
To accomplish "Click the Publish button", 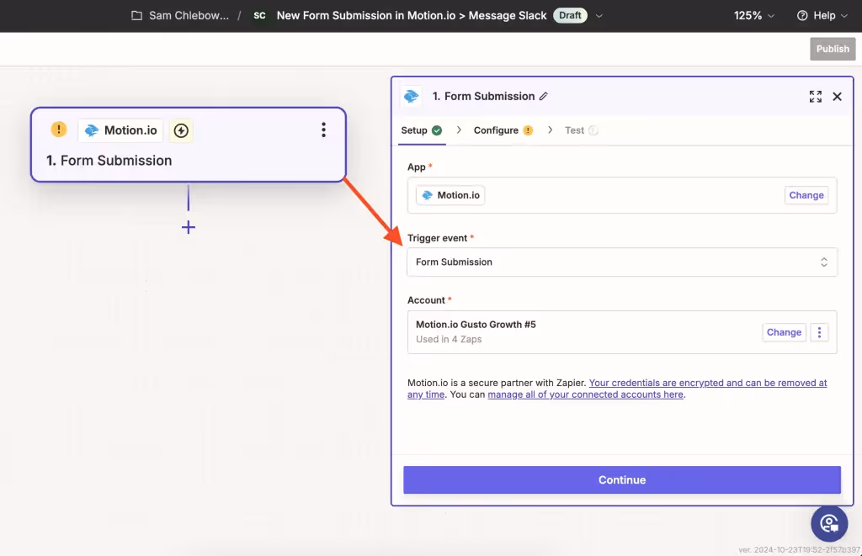I will point(833,49).
